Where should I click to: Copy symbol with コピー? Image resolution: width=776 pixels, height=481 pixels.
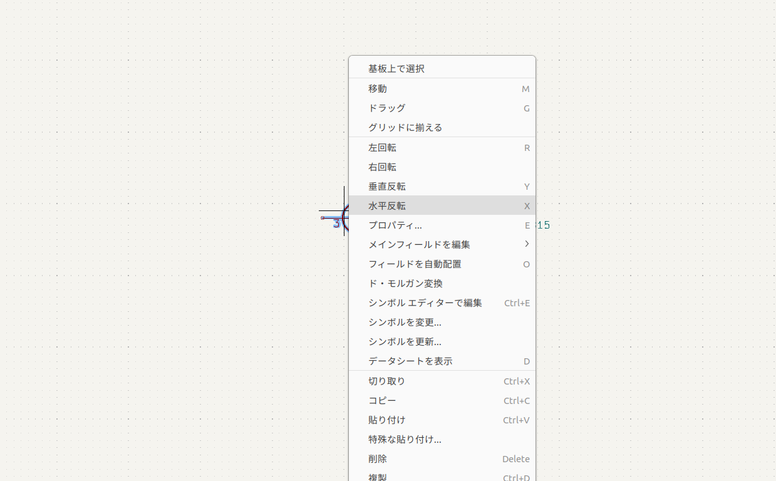click(382, 401)
